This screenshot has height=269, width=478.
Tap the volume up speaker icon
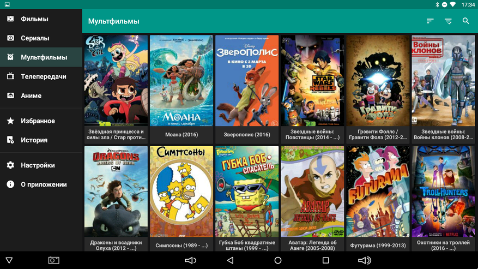364,260
